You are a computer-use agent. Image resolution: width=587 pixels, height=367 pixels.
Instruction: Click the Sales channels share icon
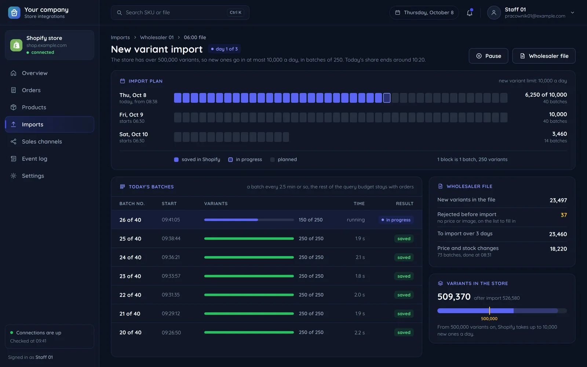pos(14,142)
